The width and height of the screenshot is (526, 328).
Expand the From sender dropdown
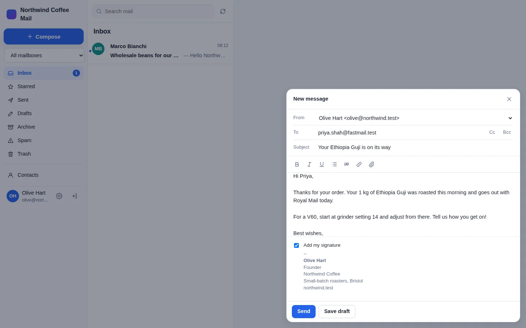point(415,118)
